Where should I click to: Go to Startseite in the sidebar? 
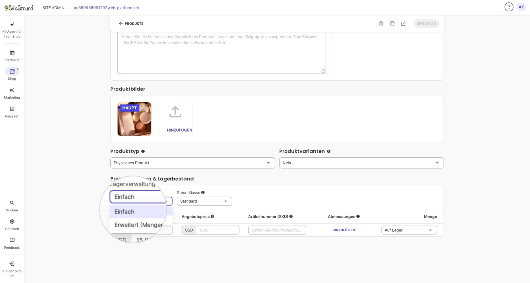12,56
